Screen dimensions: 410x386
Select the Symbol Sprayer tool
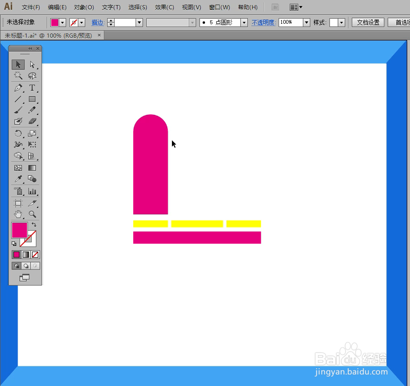tap(18, 191)
